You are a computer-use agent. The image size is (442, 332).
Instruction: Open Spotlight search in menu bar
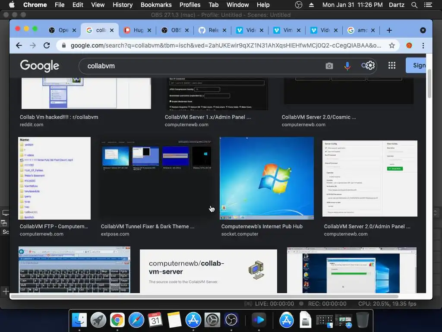[414, 5]
